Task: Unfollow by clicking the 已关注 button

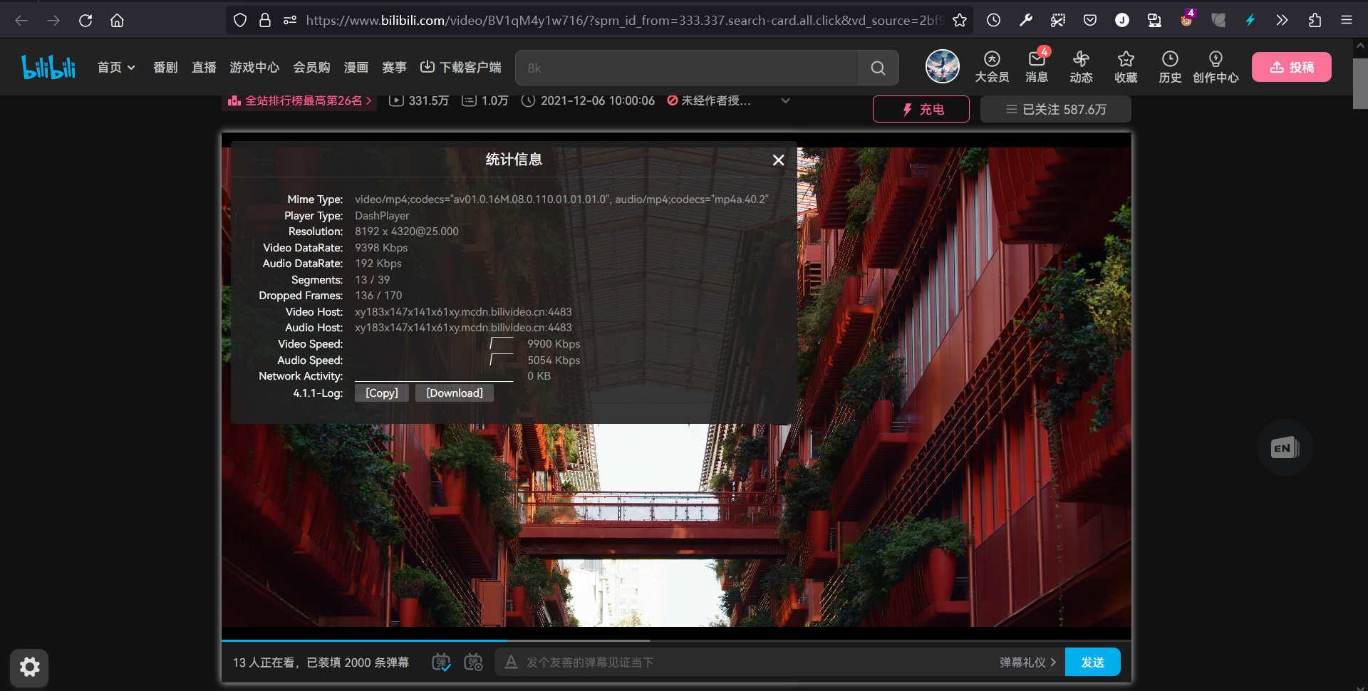Action: [x=1055, y=109]
